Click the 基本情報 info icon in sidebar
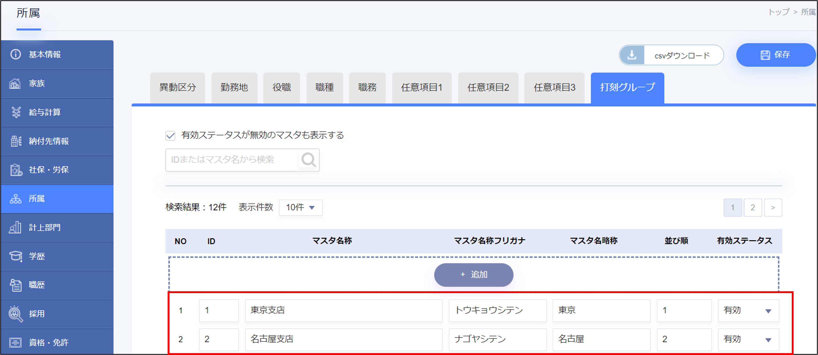 (x=15, y=54)
